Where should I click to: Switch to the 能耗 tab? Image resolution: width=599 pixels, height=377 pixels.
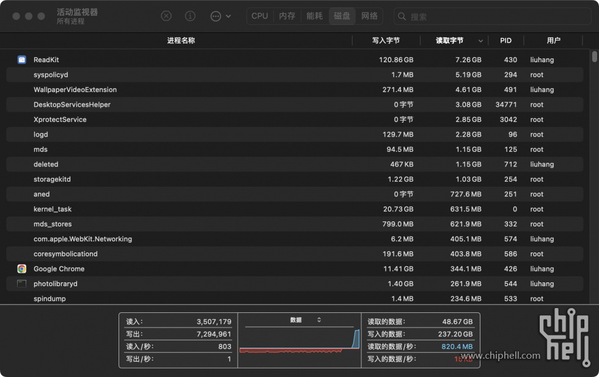[x=314, y=16]
